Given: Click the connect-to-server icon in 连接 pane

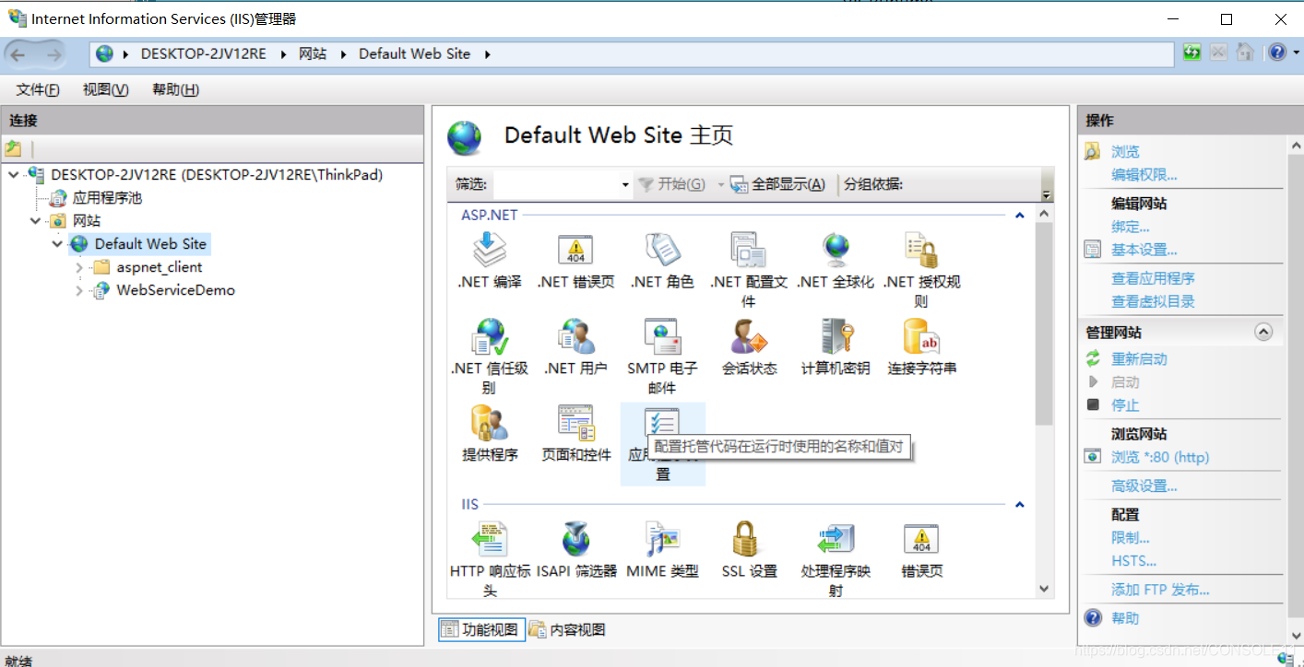Looking at the screenshot, I should click(14, 148).
